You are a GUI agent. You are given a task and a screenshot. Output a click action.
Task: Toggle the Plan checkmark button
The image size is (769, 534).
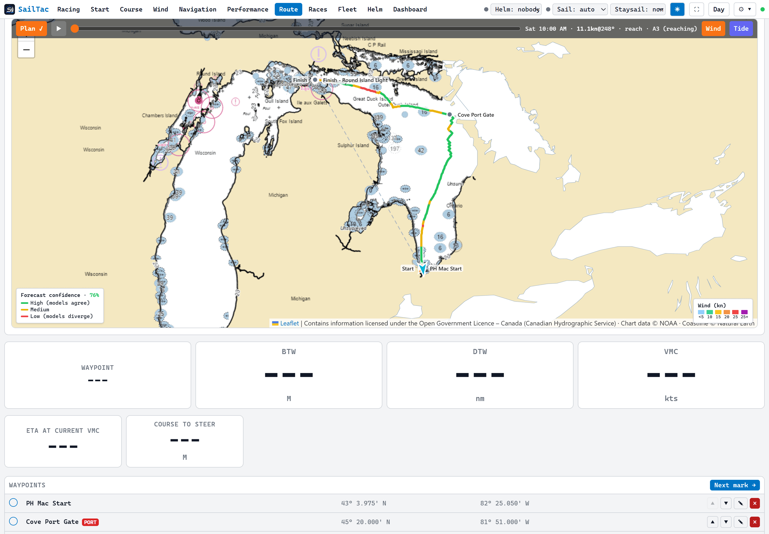(x=32, y=29)
